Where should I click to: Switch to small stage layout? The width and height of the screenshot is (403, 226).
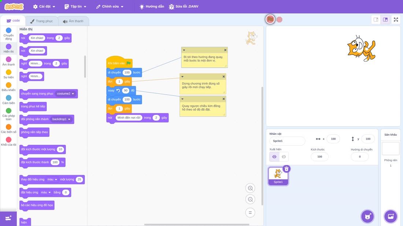click(x=376, y=19)
